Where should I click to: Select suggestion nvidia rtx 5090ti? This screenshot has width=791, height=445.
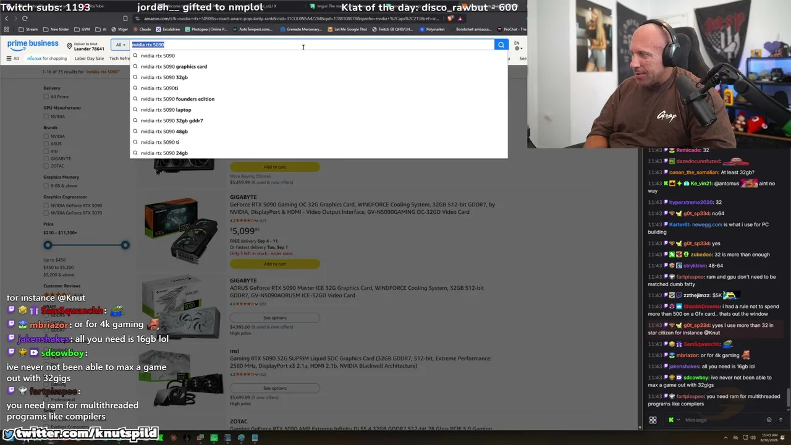coord(159,88)
